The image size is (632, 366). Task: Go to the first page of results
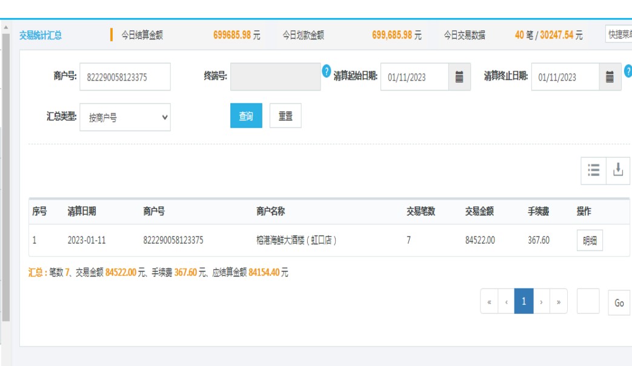coord(489,302)
